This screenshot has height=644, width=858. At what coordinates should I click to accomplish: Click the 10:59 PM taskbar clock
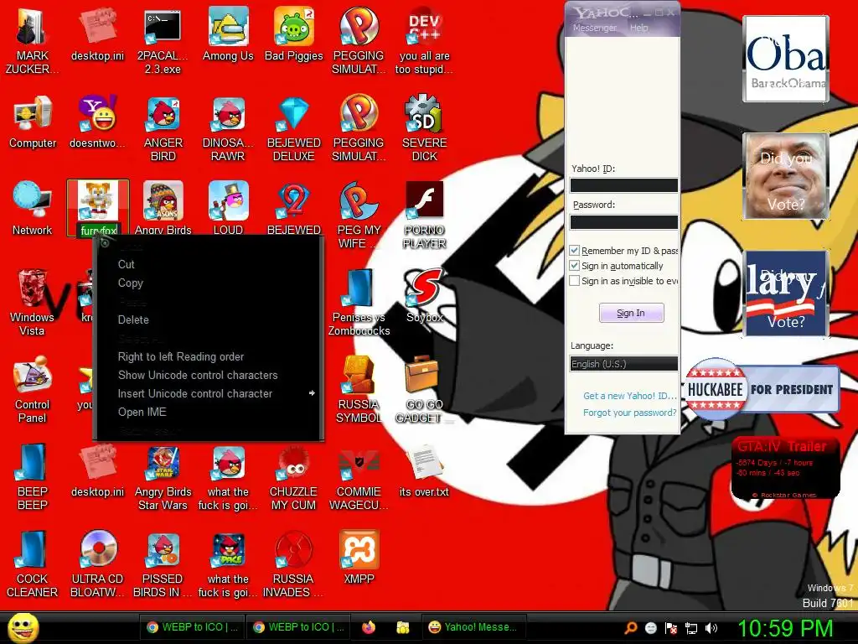click(x=785, y=628)
